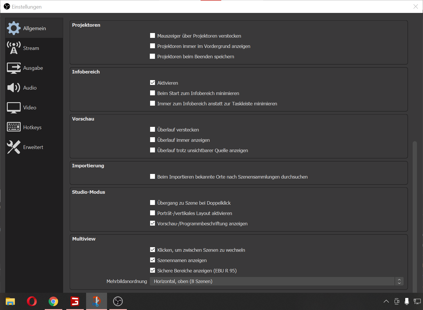The width and height of the screenshot is (423, 310).
Task: Click the vertical scrollbar of the settings panel
Action: point(414,215)
